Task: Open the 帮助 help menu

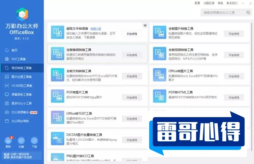Action: coord(220,3)
